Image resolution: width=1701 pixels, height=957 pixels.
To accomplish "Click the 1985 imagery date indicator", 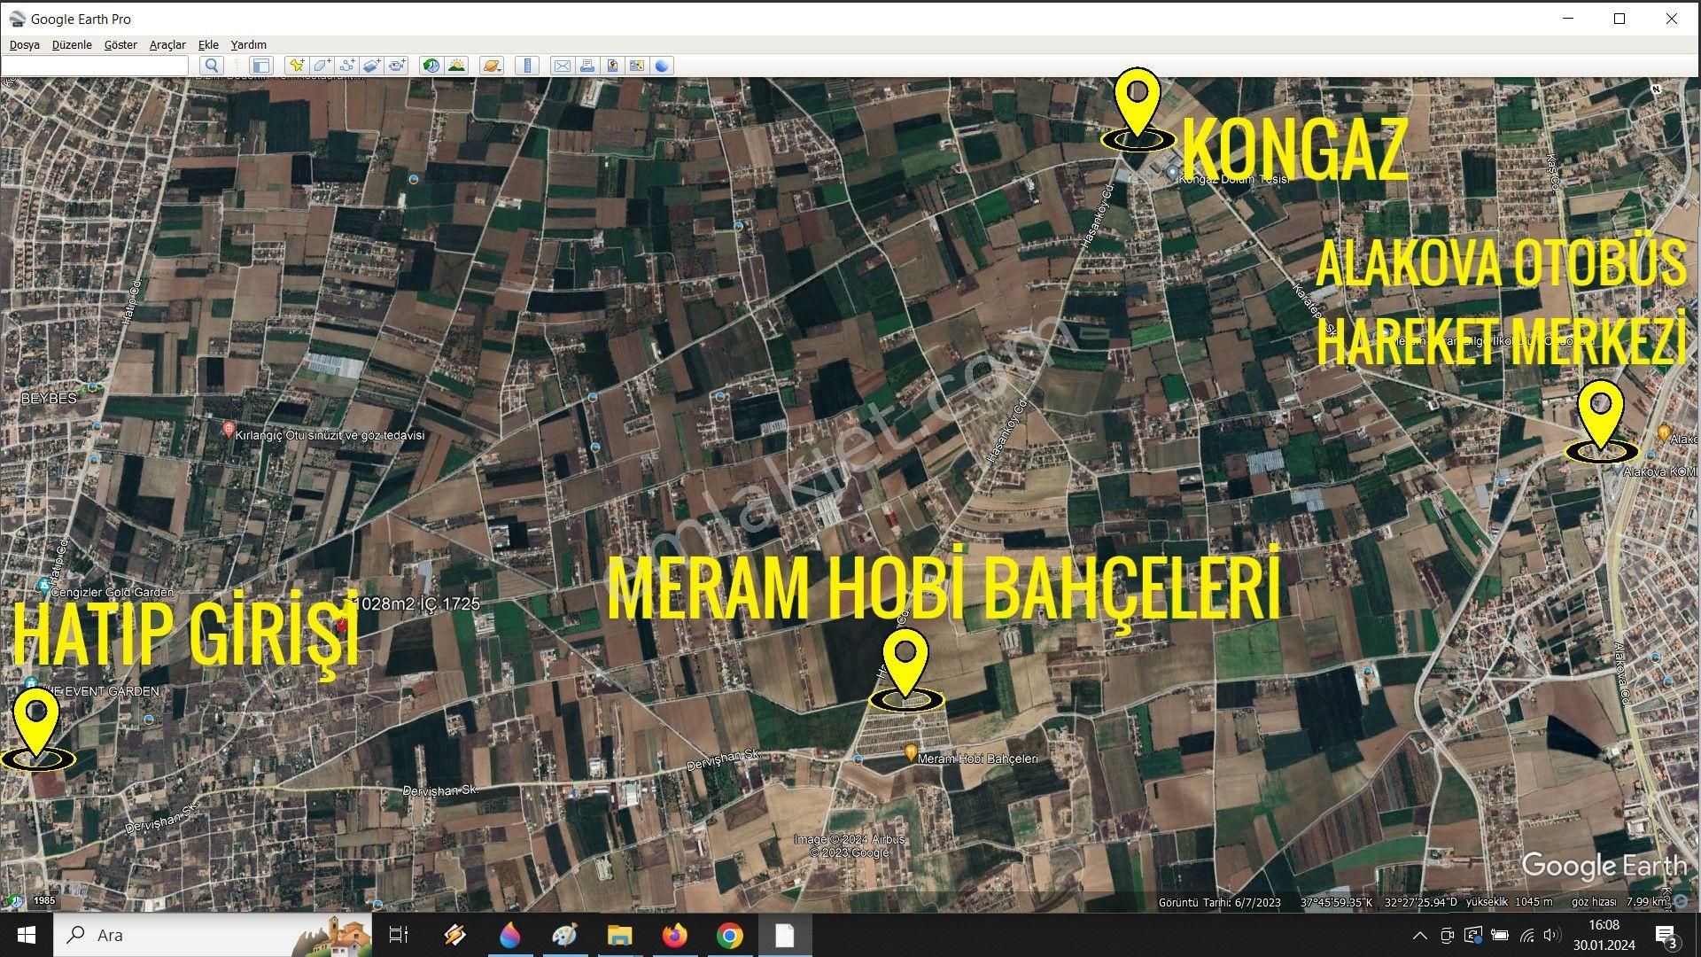I will (44, 900).
